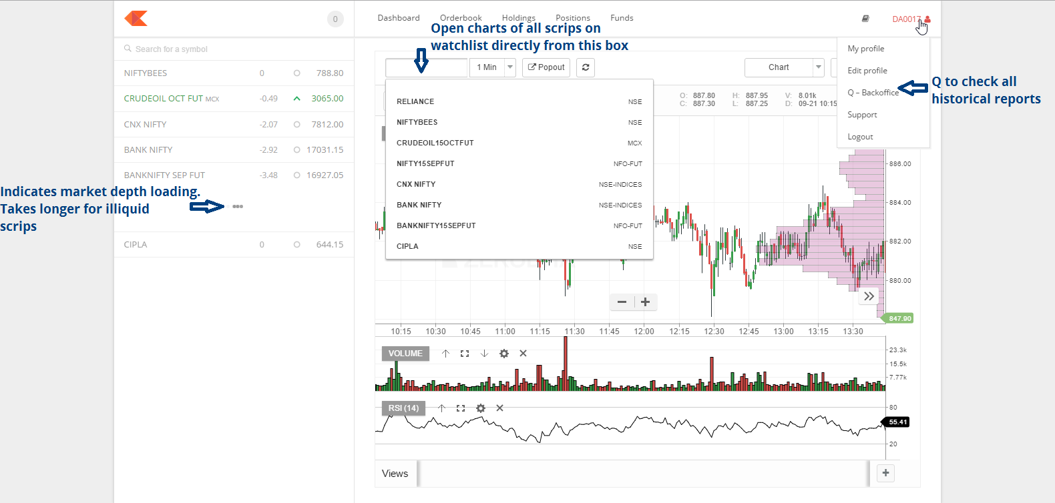
Task: Pick BANK NIFTY NSE-INDICES in dropdown list
Action: click(519, 205)
